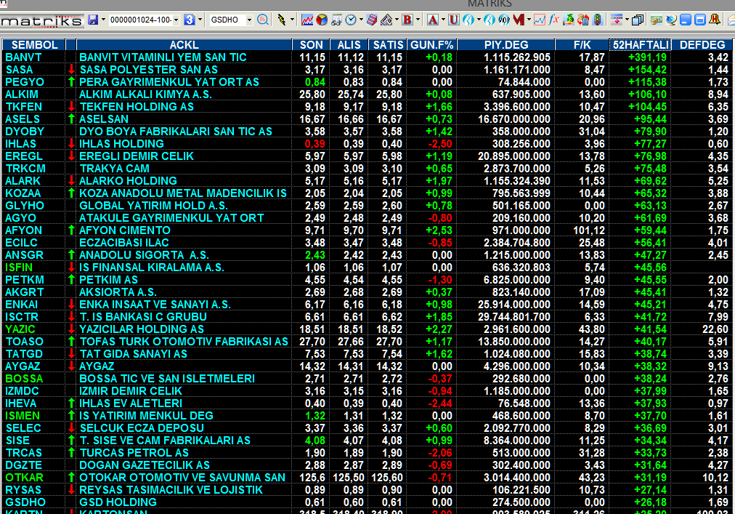This screenshot has height=514, width=735.
Task: Expand dropdown arrow next to A icon
Action: click(x=443, y=20)
